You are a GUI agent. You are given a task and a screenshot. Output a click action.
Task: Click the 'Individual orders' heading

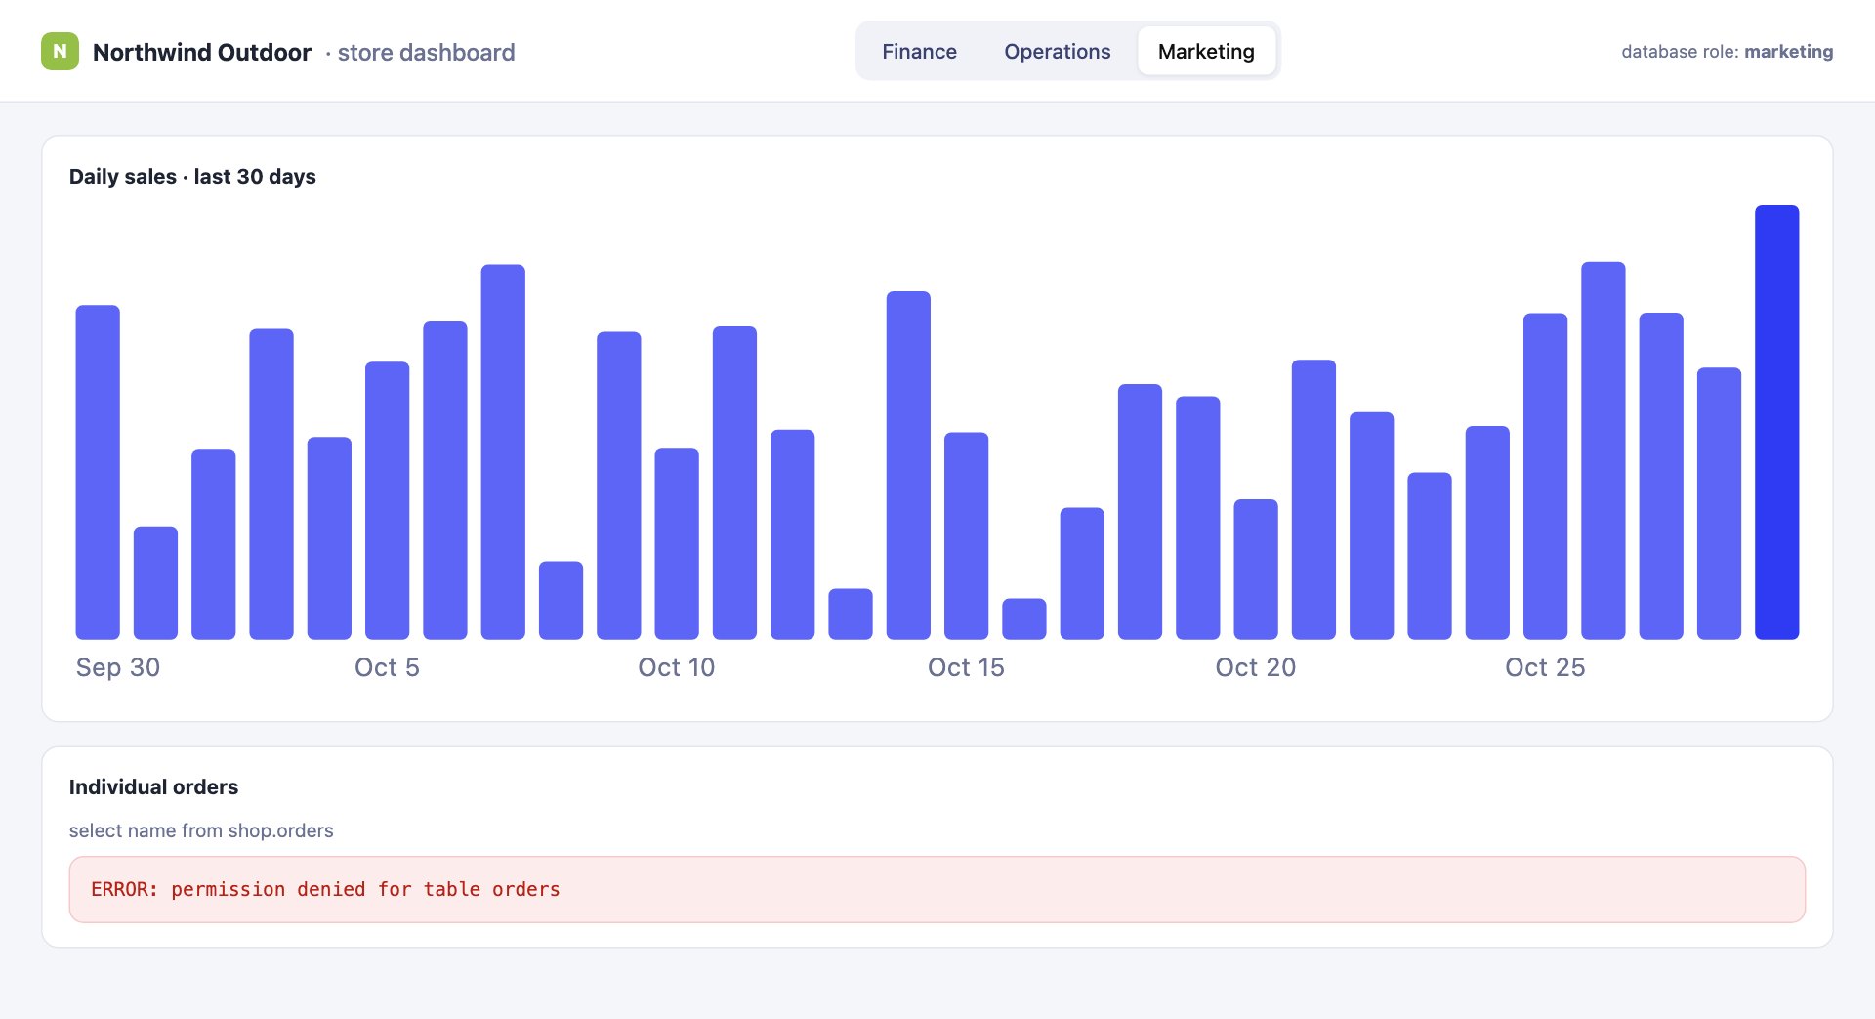[153, 787]
